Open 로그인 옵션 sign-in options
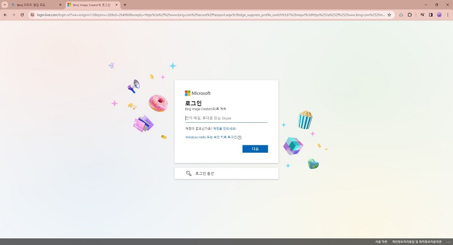Image resolution: width=453 pixels, height=245 pixels. (x=226, y=174)
